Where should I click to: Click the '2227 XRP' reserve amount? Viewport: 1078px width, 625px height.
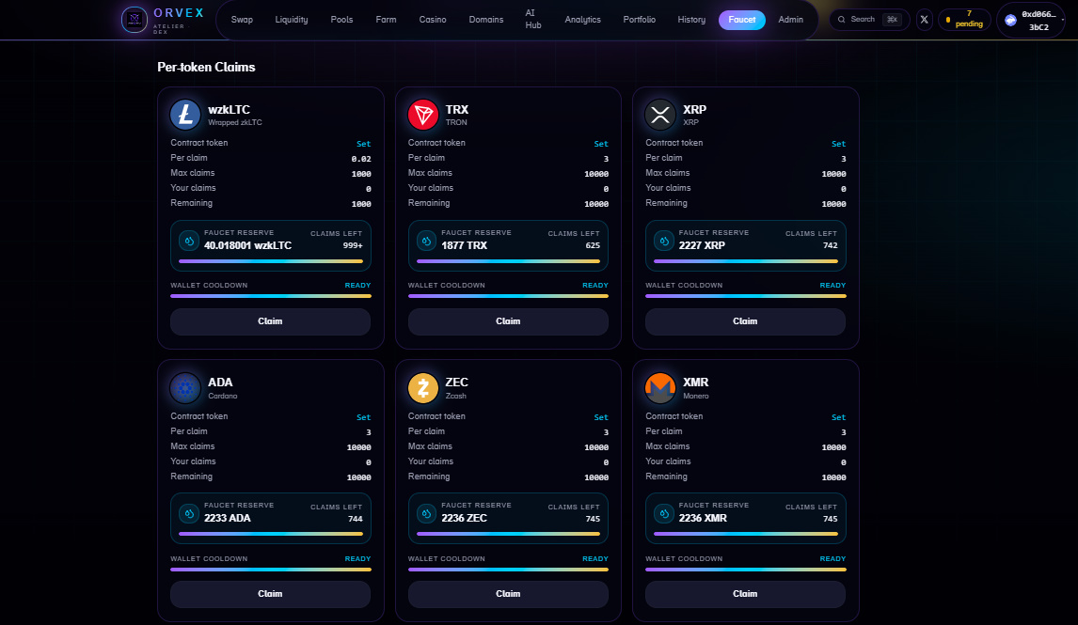(x=702, y=245)
